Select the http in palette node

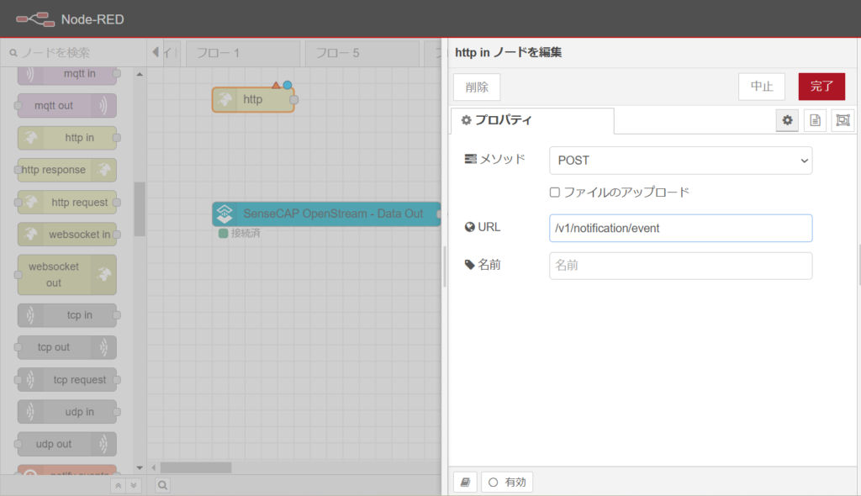pos(67,138)
